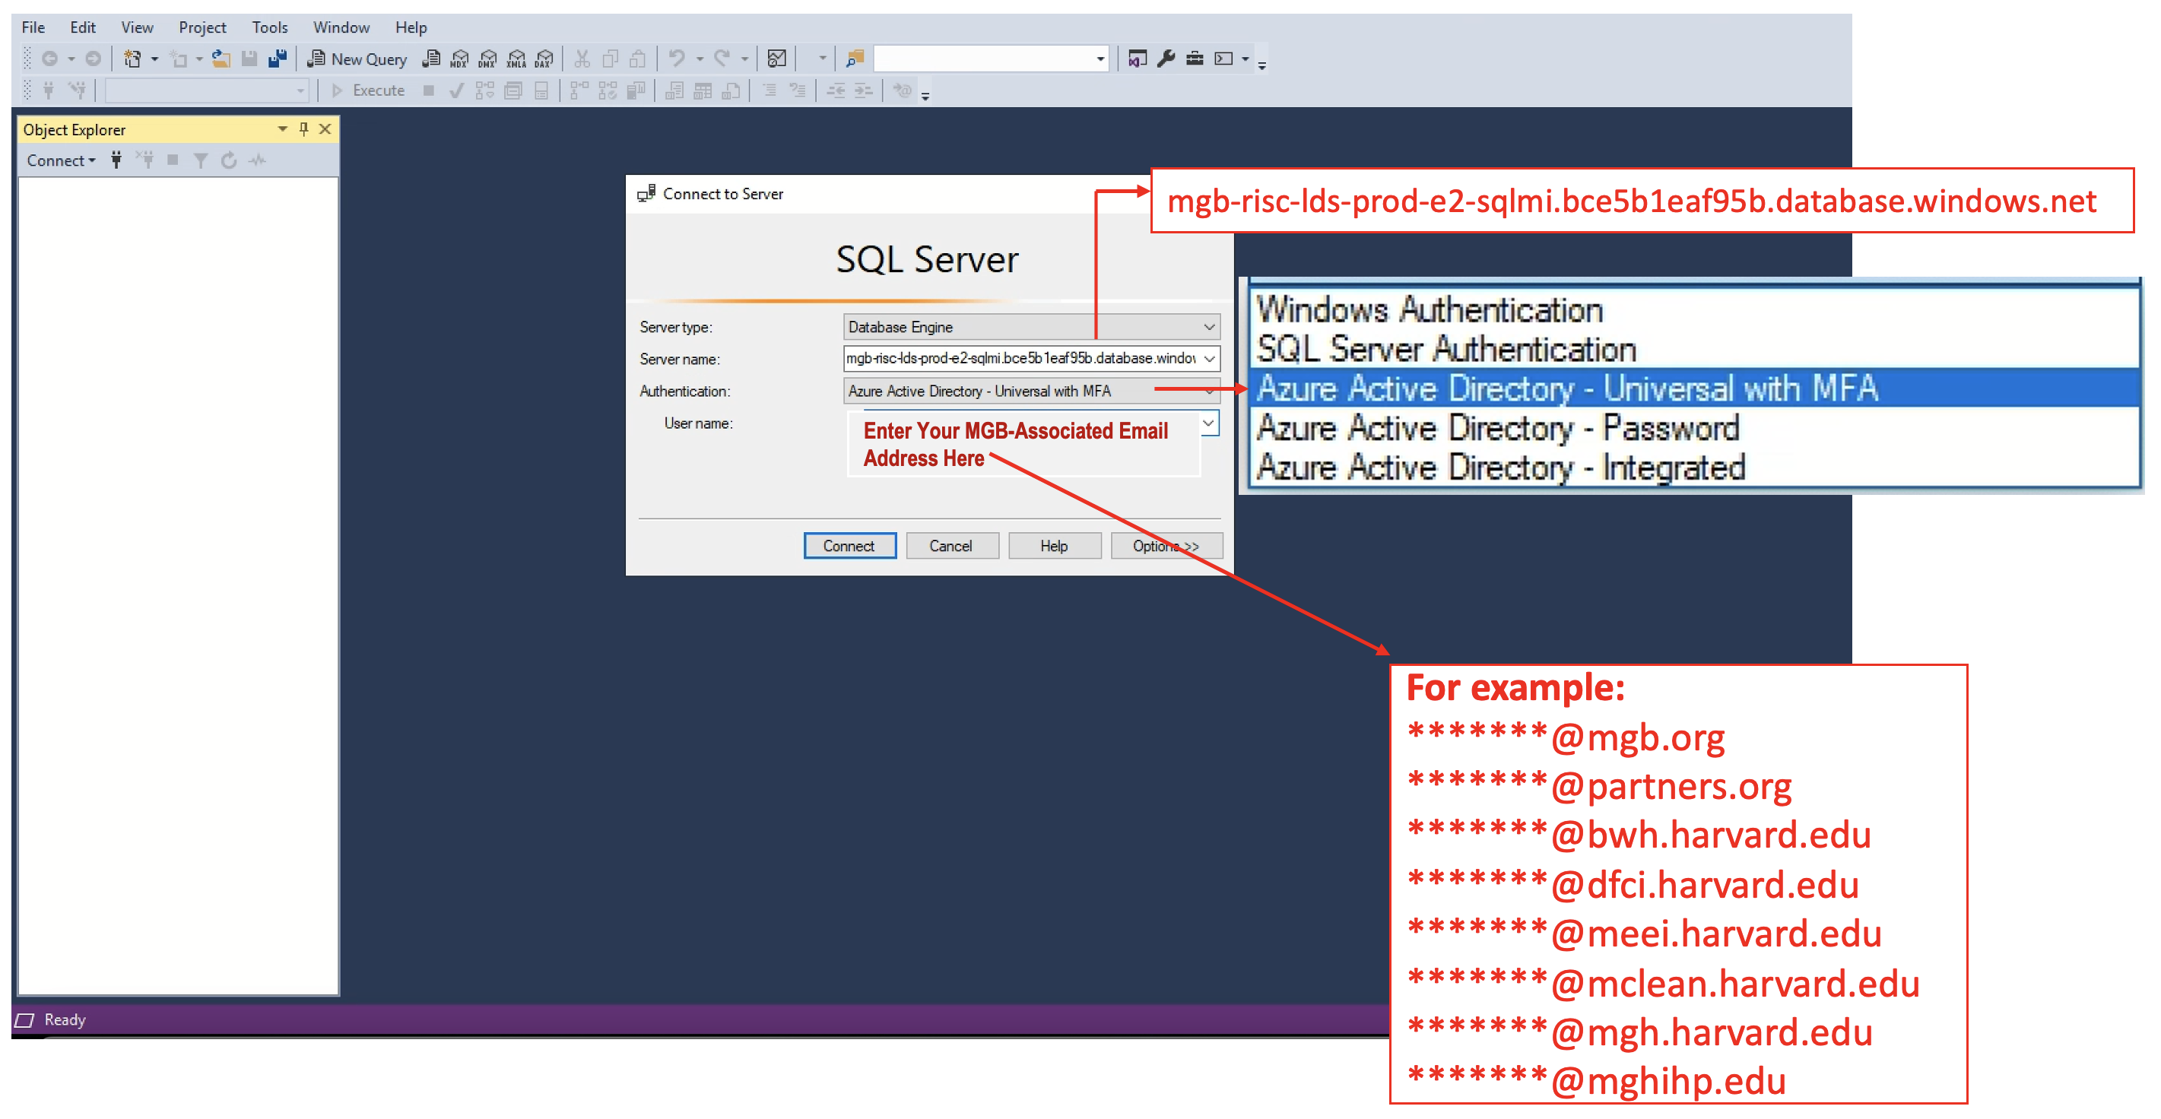Click the Save floppy disk icon

click(x=249, y=59)
